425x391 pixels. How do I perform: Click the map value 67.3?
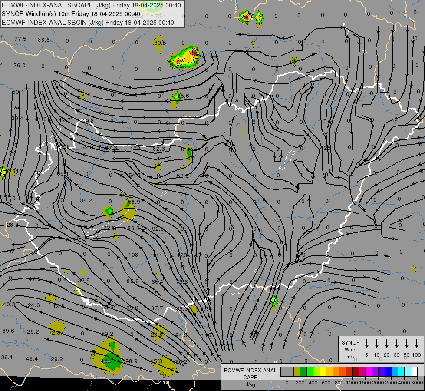point(111,148)
